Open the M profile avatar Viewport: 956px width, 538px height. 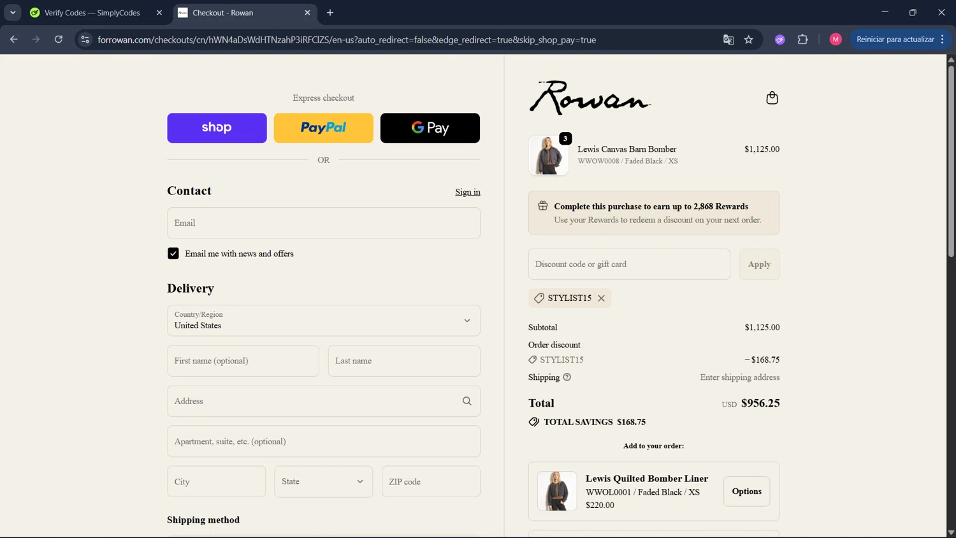[835, 40]
